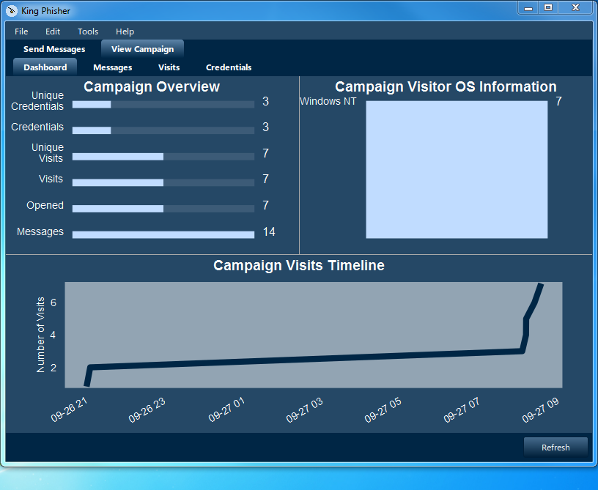Screen dimensions: 598x490
Task: Switch to the Credentials tab
Action: [228, 67]
